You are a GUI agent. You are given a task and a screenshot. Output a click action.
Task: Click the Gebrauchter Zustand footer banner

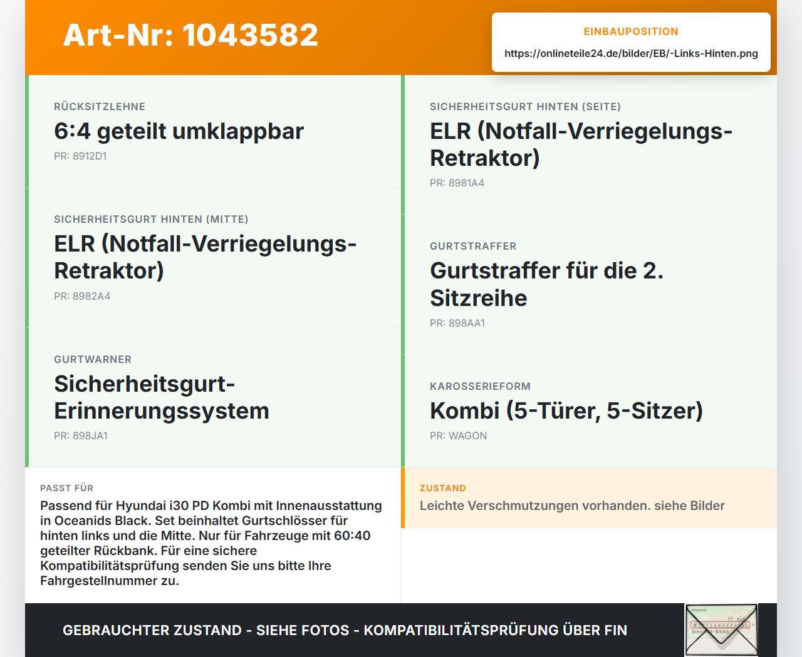(x=345, y=630)
